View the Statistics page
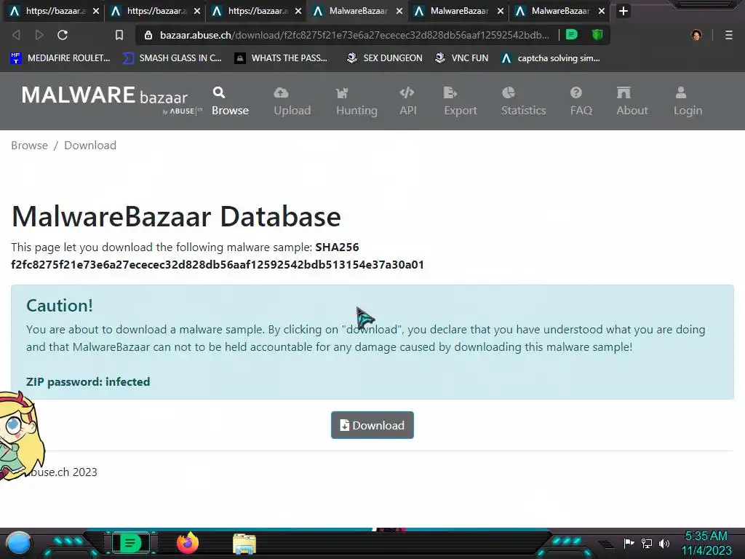The height and width of the screenshot is (559, 745). pos(523,101)
